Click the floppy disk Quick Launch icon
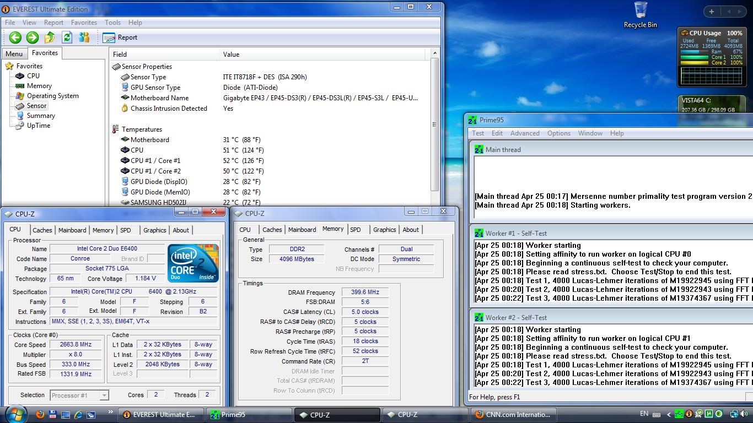Image resolution: width=753 pixels, height=423 pixels. (x=52, y=414)
